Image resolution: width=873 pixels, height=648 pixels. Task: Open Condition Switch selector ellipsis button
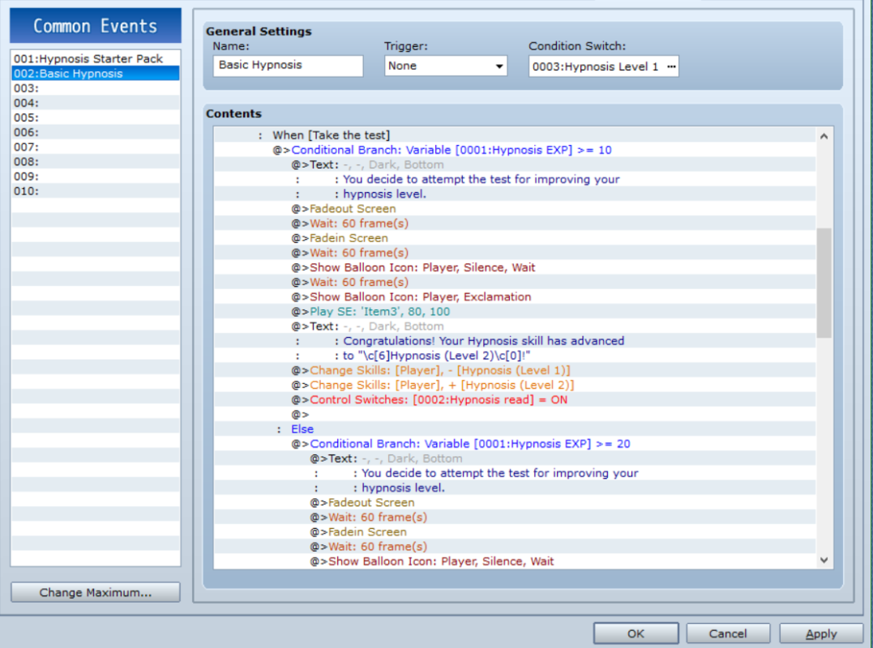click(671, 66)
